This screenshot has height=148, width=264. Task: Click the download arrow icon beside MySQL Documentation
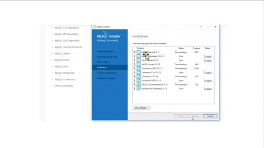point(134,84)
